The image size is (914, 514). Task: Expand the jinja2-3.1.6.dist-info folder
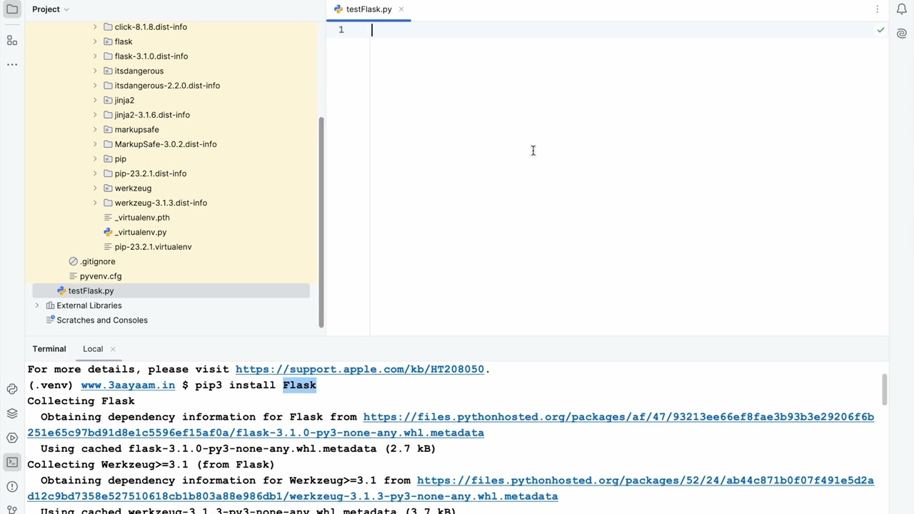click(95, 115)
